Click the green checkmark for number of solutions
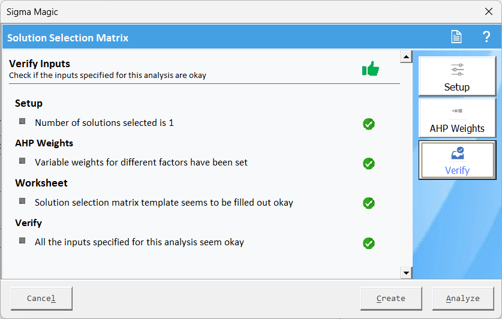502x319 pixels. click(369, 124)
